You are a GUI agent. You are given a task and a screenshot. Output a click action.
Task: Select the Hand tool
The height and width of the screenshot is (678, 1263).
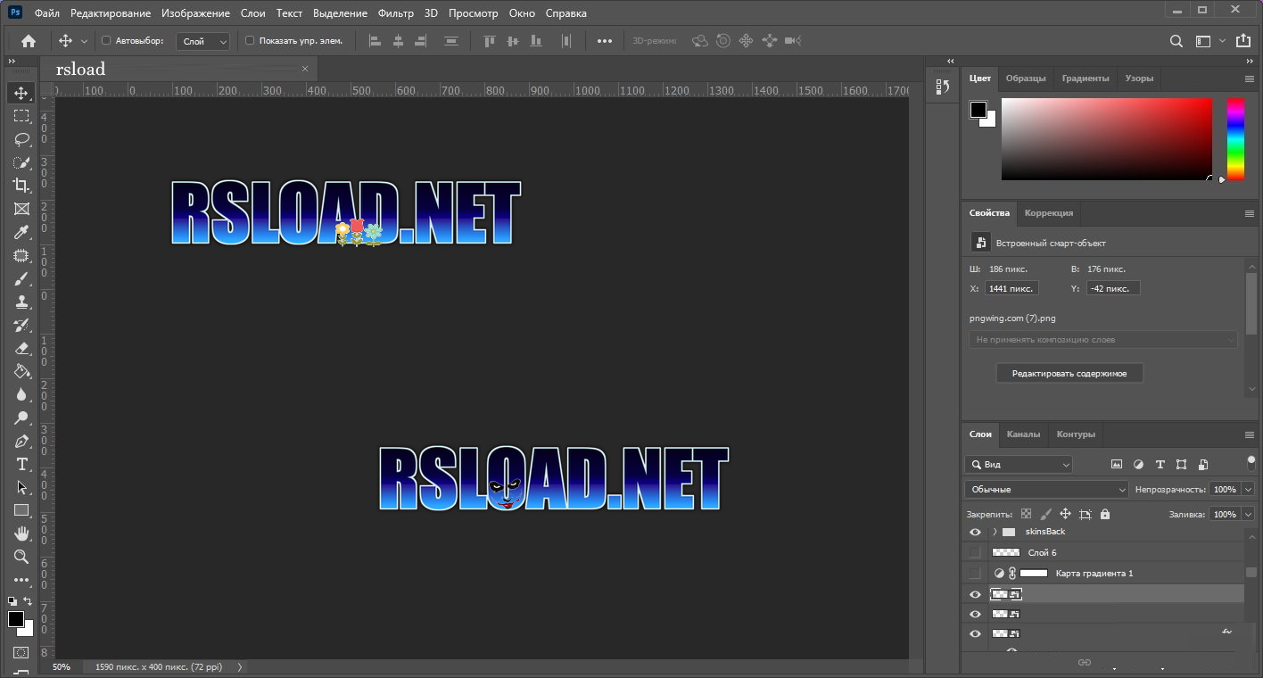click(21, 533)
